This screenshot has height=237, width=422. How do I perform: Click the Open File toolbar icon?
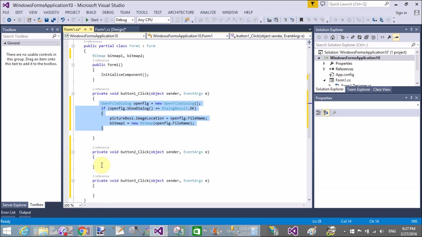tap(40, 20)
